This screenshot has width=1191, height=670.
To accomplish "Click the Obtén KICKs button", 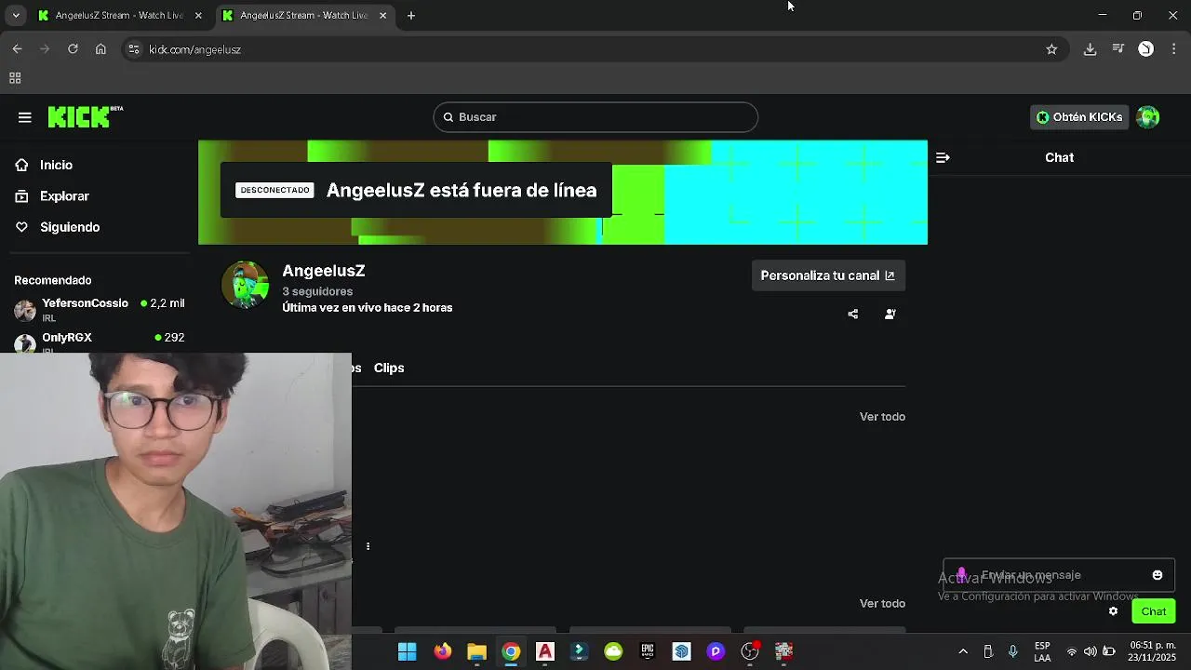I will click(x=1079, y=117).
